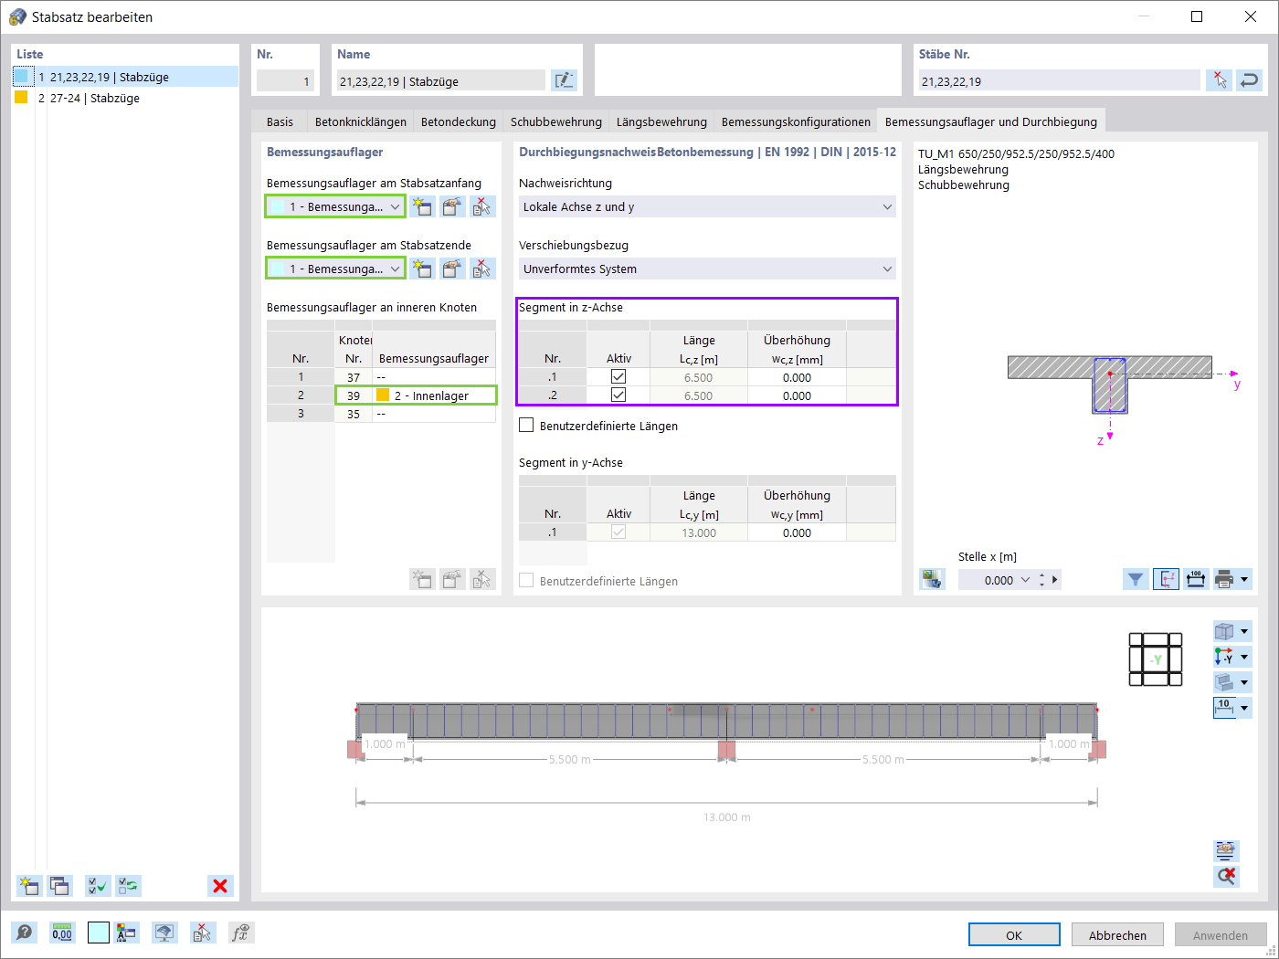The image size is (1279, 959).
Task: Click the Stäbe Nr. input field
Action: pyautogui.click(x=1059, y=80)
